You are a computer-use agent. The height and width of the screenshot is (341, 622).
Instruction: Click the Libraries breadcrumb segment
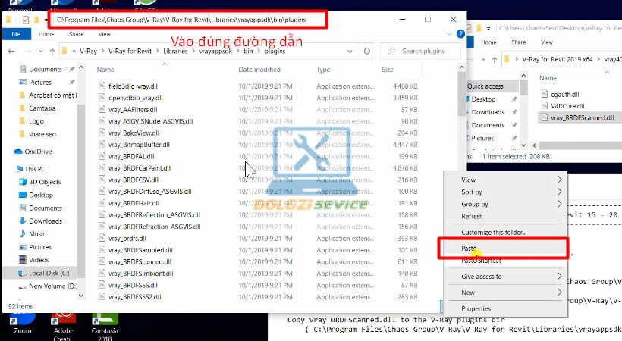[x=175, y=52]
